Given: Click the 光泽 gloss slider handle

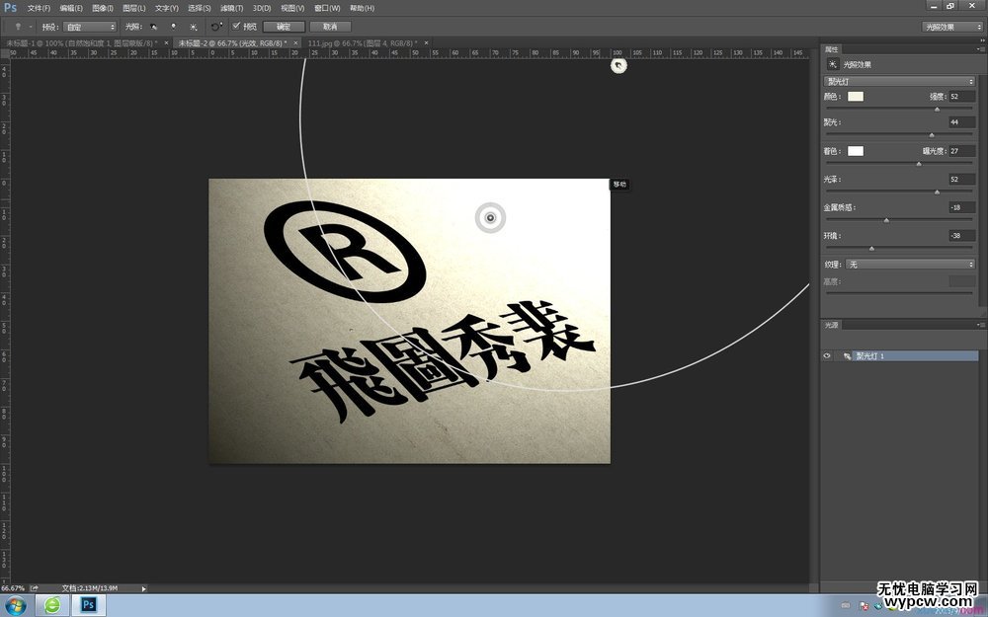Looking at the screenshot, I should pyautogui.click(x=937, y=193).
